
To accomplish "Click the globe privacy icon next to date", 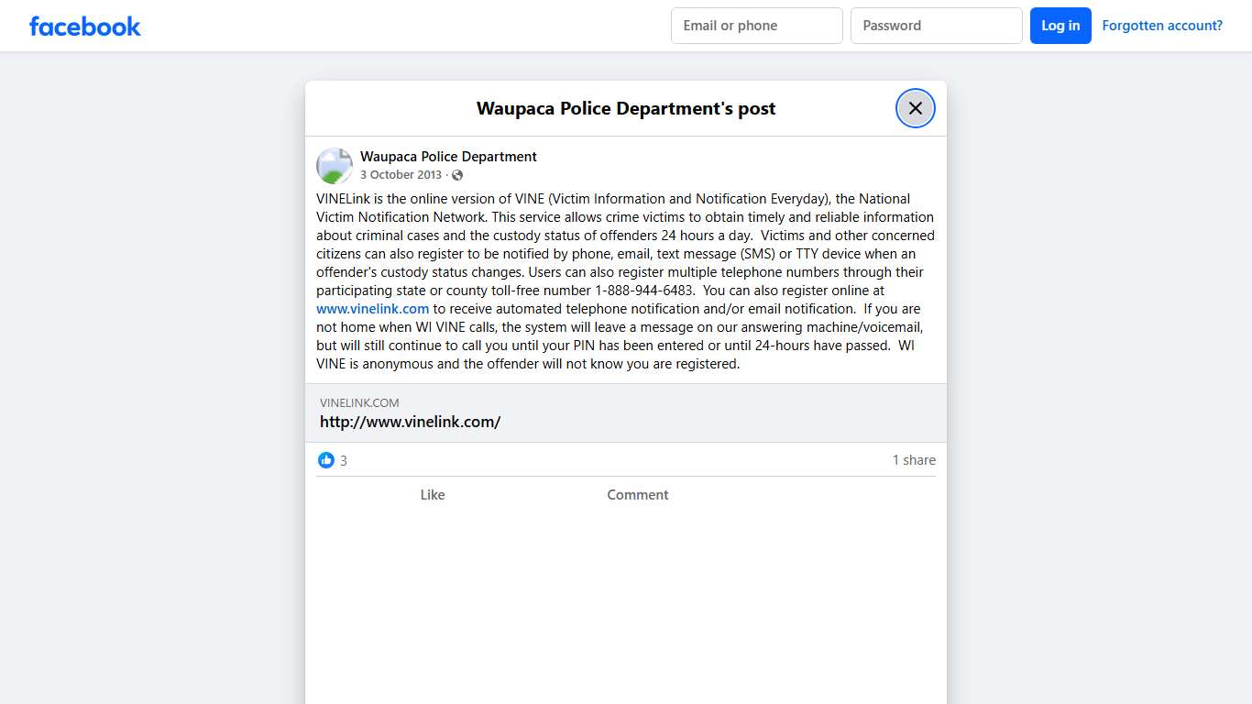I will (456, 174).
